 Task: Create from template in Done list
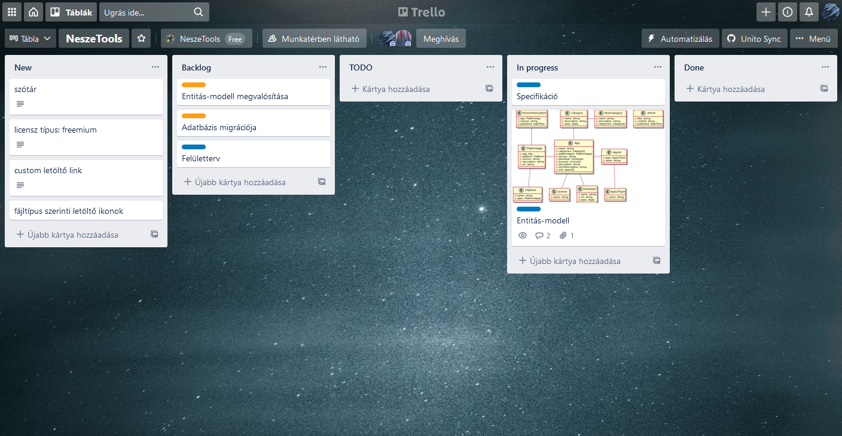coord(824,89)
